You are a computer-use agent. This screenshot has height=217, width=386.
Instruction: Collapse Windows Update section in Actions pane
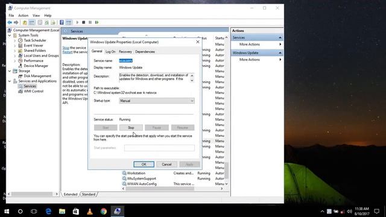click(280, 53)
